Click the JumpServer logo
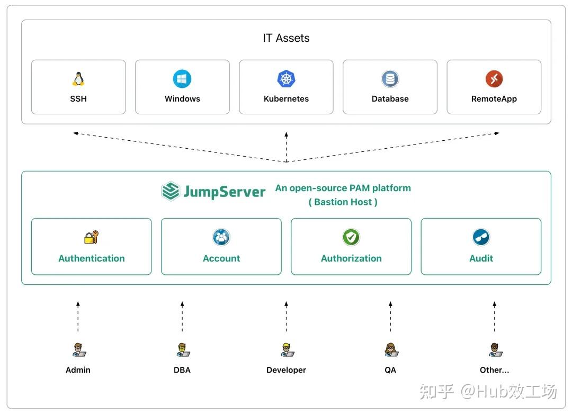Image resolution: width=572 pixels, height=415 pixels. (x=213, y=192)
